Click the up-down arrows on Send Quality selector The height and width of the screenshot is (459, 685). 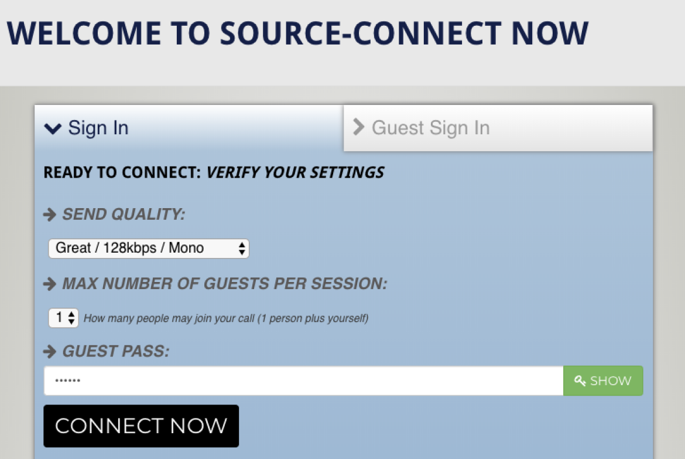242,249
